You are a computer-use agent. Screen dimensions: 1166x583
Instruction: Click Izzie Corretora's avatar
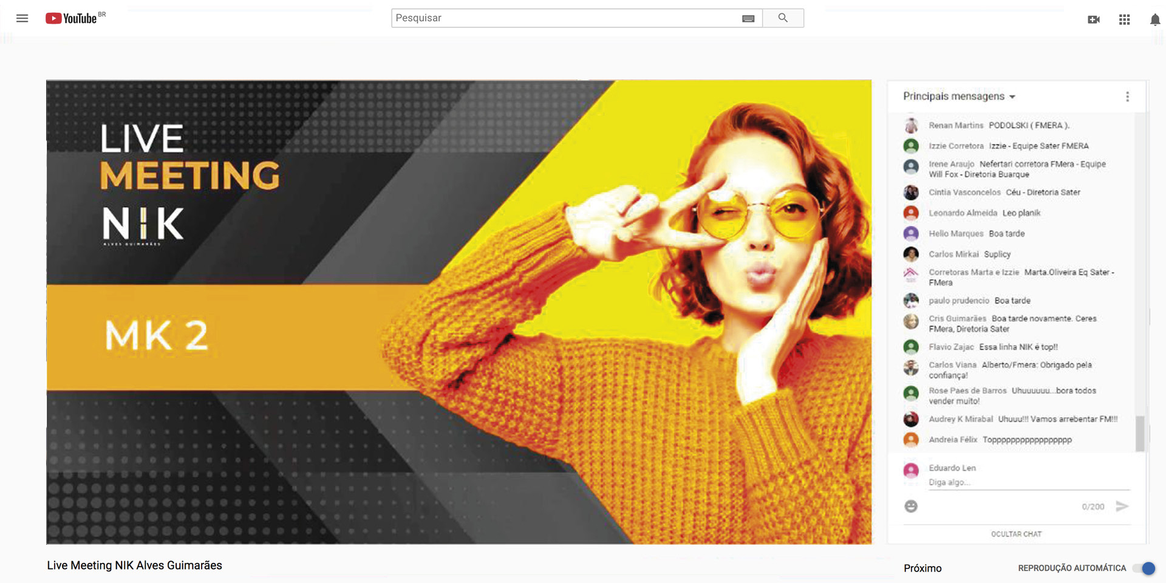pos(911,146)
